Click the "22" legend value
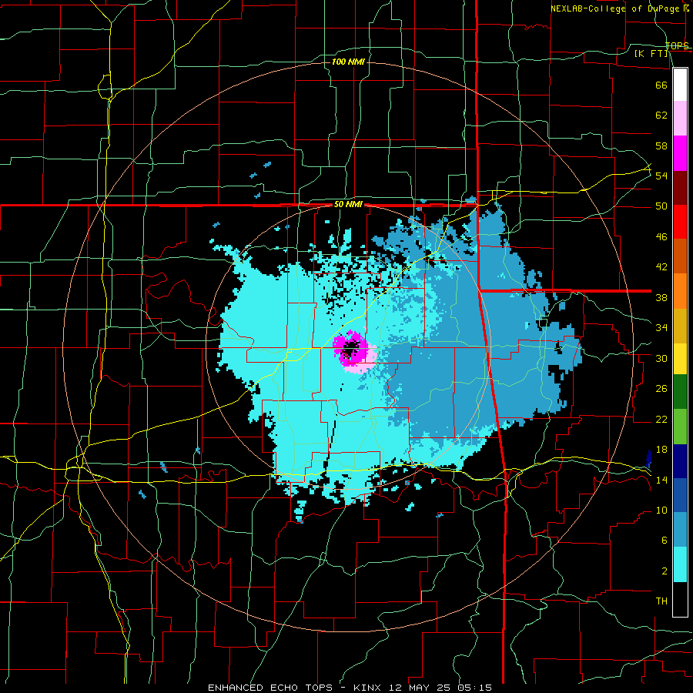The image size is (693, 693). coord(661,419)
